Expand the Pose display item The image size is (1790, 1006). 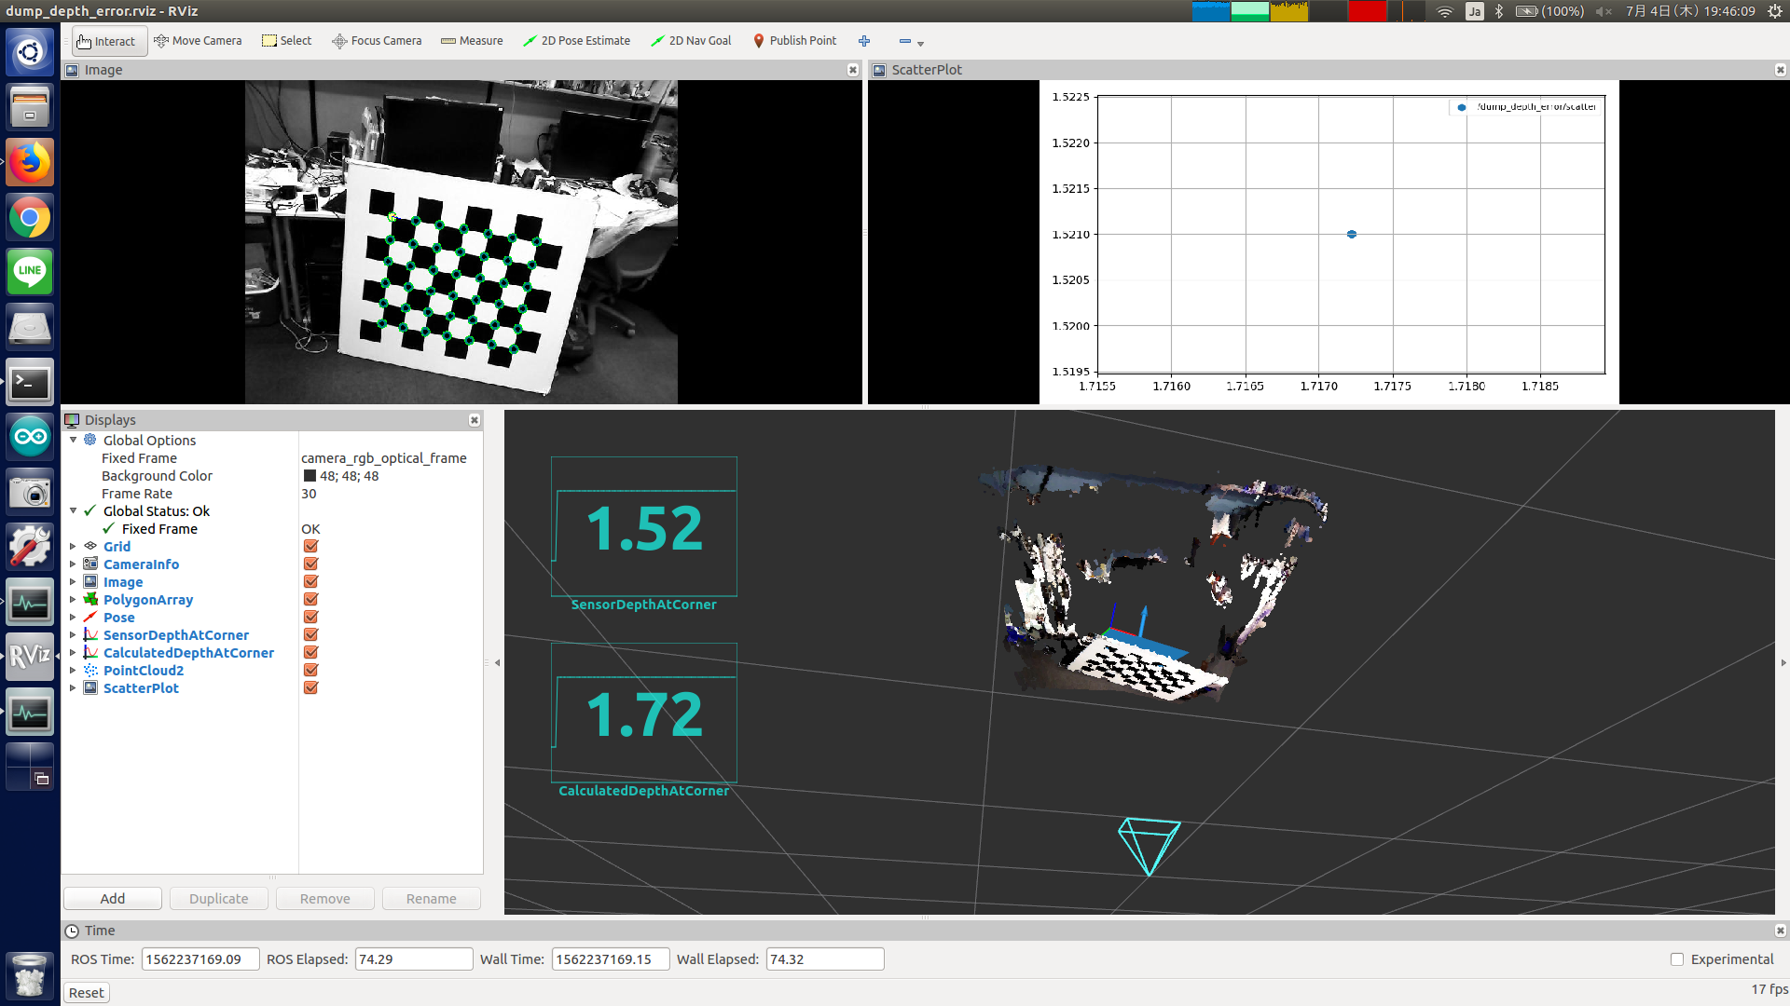[x=73, y=617]
